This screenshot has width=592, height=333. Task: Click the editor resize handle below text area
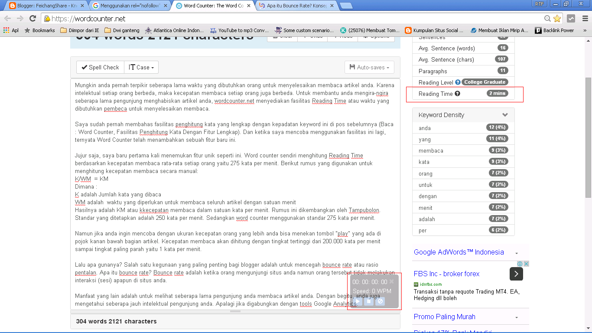tap(235, 311)
